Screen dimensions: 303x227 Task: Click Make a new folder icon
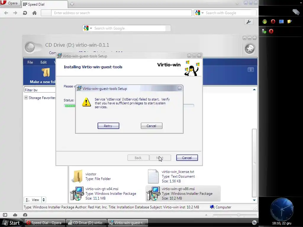[46, 73]
